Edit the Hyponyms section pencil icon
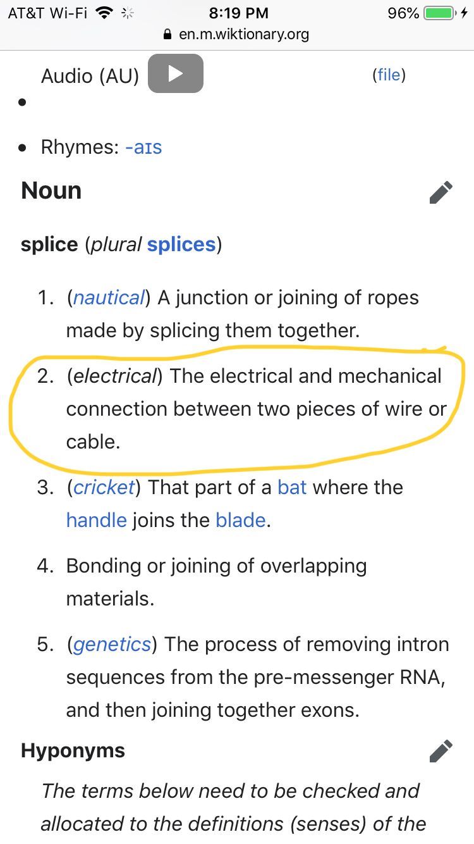 click(441, 751)
